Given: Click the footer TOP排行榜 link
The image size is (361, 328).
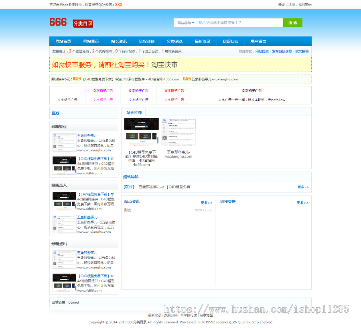Looking at the screenshot, I should tap(189, 315).
